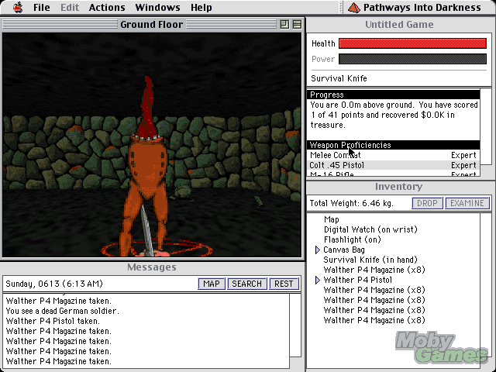496x372 pixels.
Task: Open the Pathways Into Darkness application menu
Action: [x=415, y=7]
